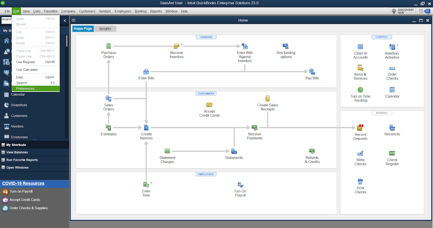Open the Purchase Orders icon
Image resolution: width=433 pixels, height=228 pixels.
pyautogui.click(x=109, y=46)
